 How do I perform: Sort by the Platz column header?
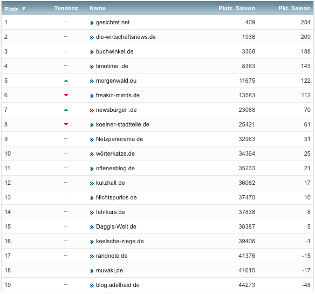(x=11, y=9)
